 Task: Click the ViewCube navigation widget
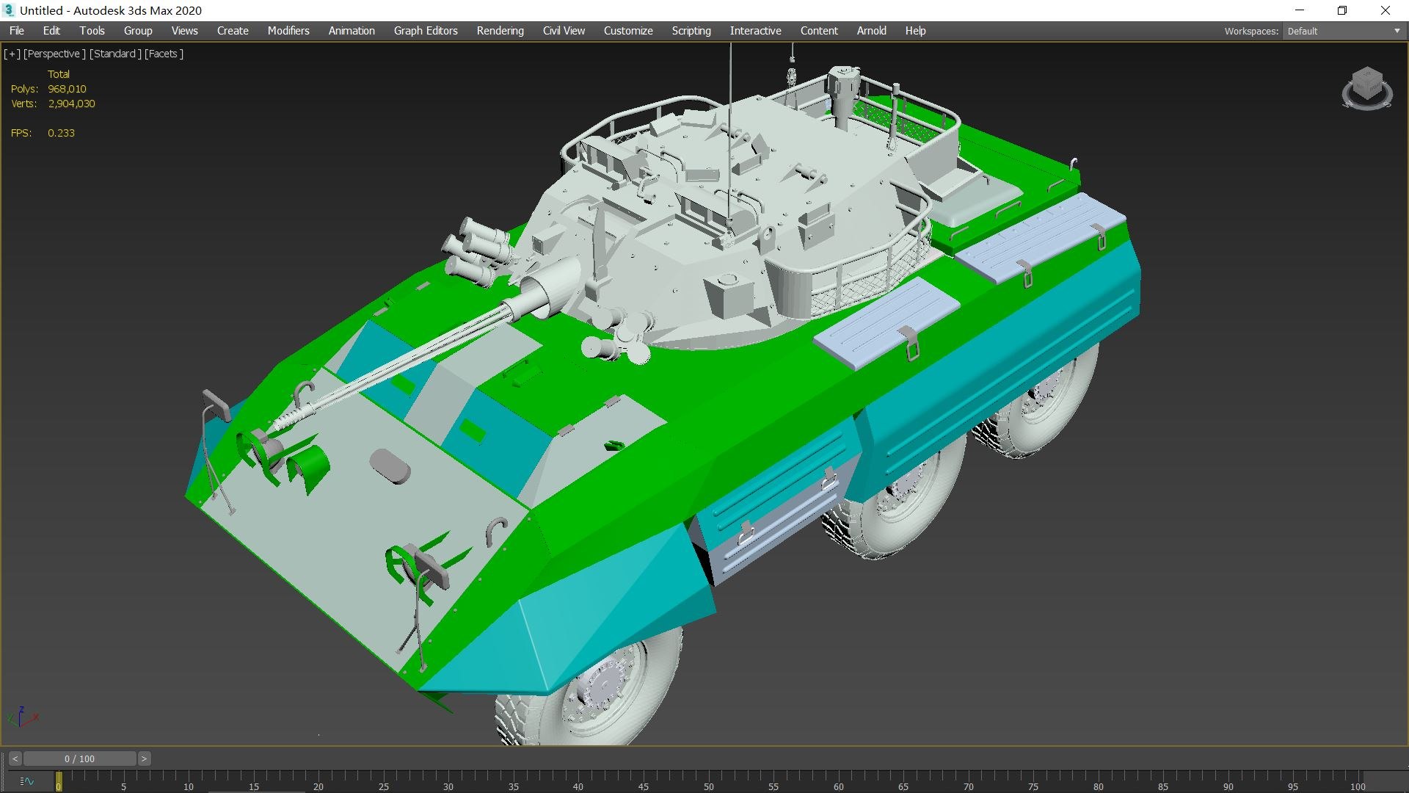click(1366, 88)
